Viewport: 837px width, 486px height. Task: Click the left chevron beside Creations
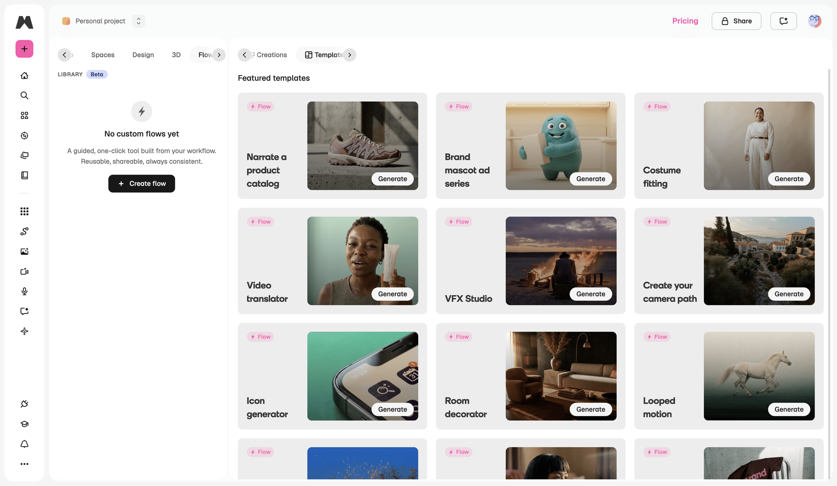(244, 55)
